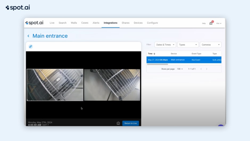Go to previous page of events

pos(201,69)
